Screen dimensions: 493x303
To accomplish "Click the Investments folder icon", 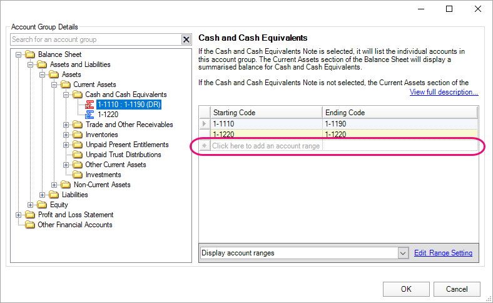I will pyautogui.click(x=78, y=175).
